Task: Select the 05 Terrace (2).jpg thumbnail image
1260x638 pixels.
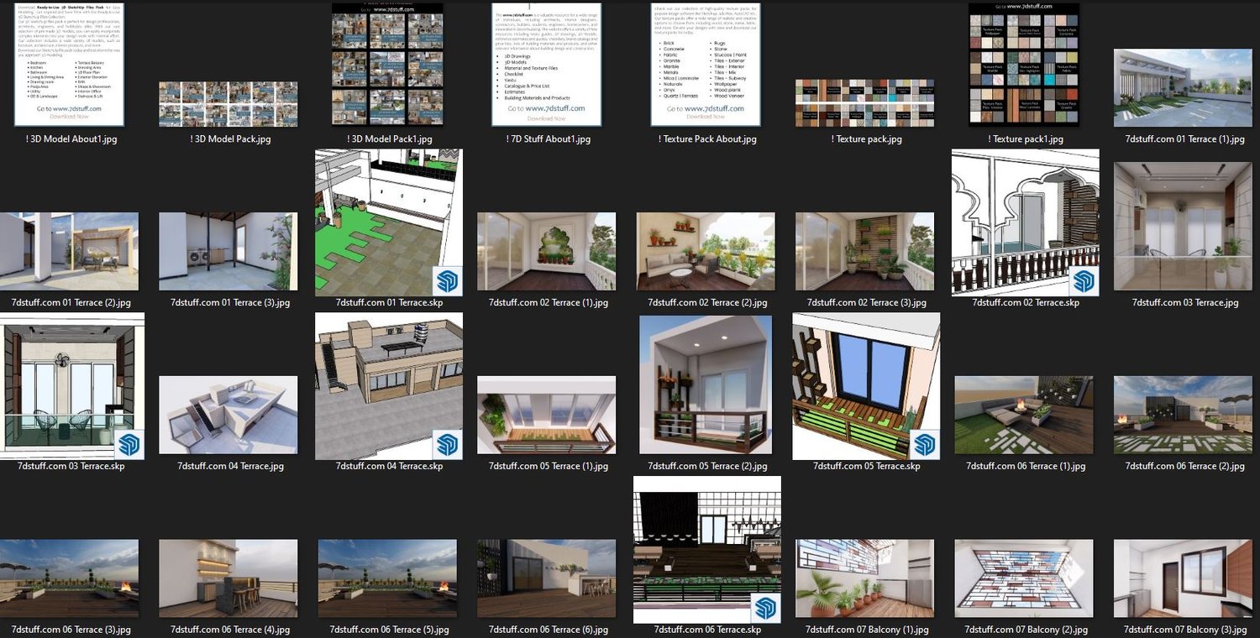Action: [x=706, y=385]
